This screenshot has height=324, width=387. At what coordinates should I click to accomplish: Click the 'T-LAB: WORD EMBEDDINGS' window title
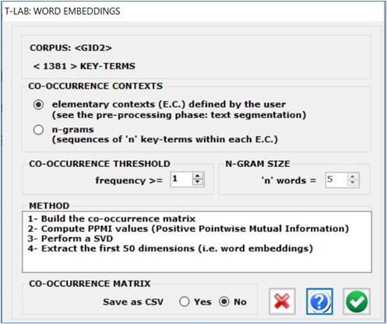(x=62, y=11)
